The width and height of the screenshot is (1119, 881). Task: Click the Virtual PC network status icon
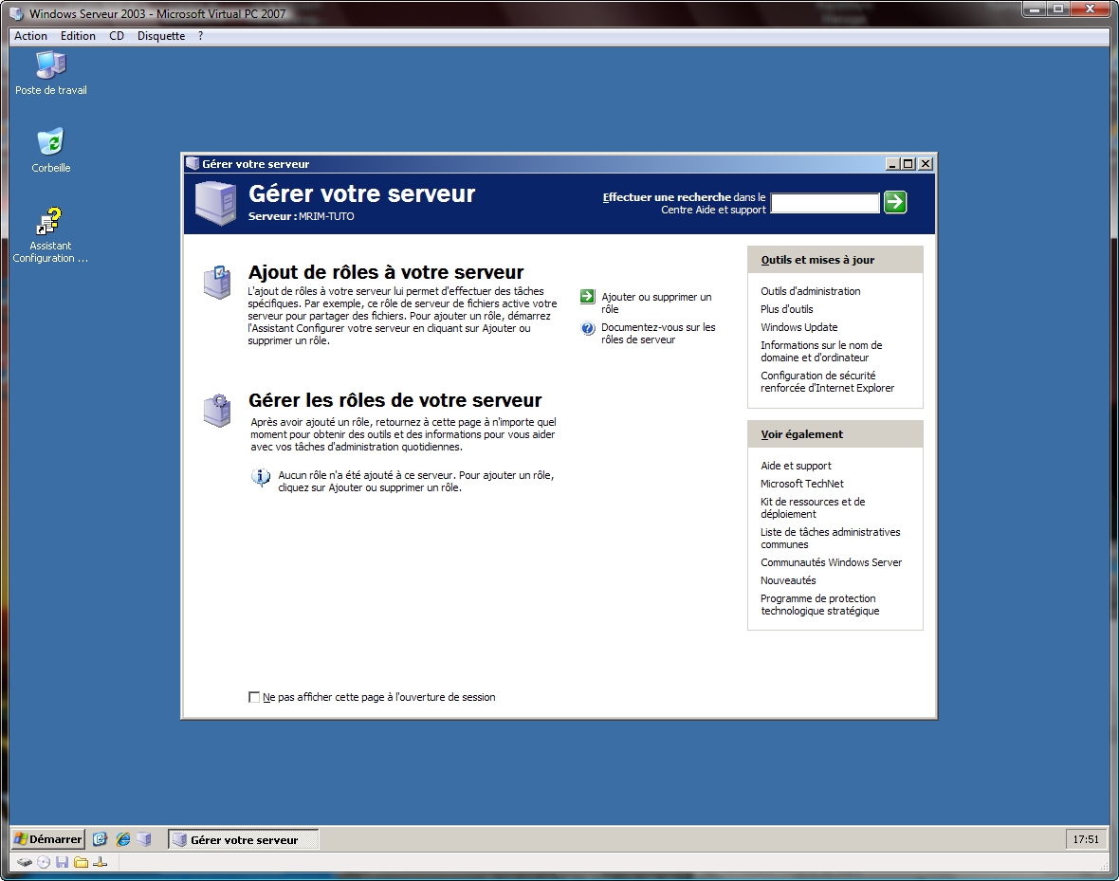[100, 862]
